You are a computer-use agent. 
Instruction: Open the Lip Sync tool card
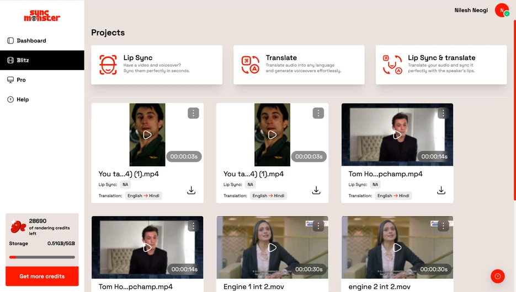coord(157,65)
